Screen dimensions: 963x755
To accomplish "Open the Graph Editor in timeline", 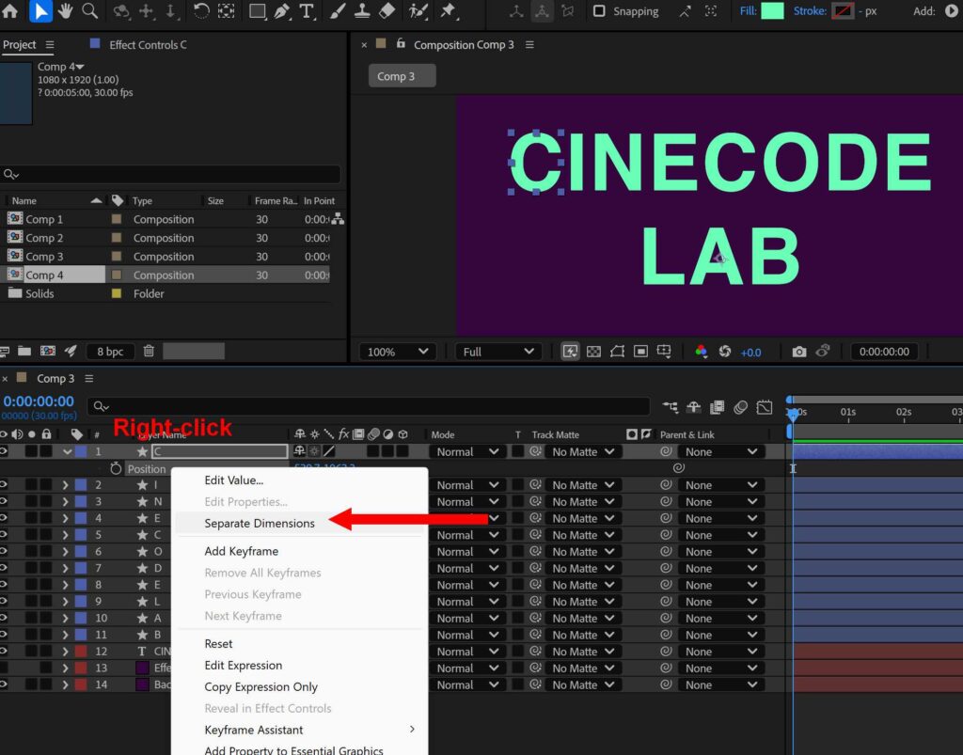I will tap(765, 407).
